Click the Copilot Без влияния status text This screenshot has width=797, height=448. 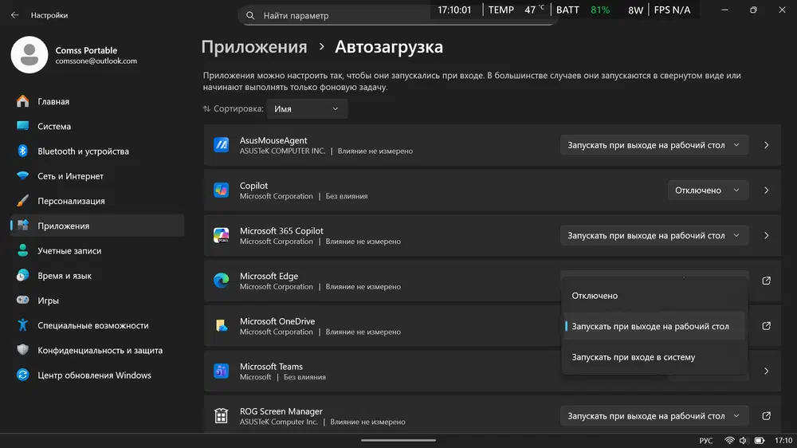pyautogui.click(x=346, y=196)
